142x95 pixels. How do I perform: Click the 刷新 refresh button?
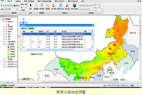pos(23,10)
